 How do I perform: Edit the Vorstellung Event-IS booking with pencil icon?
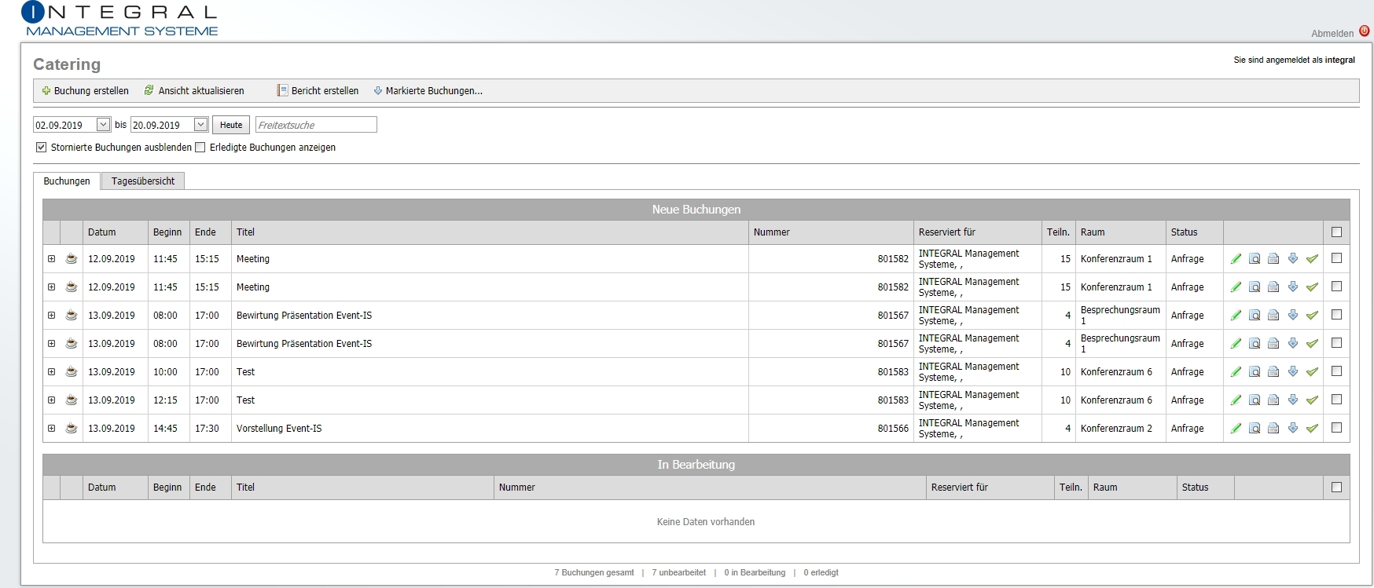[1236, 429]
